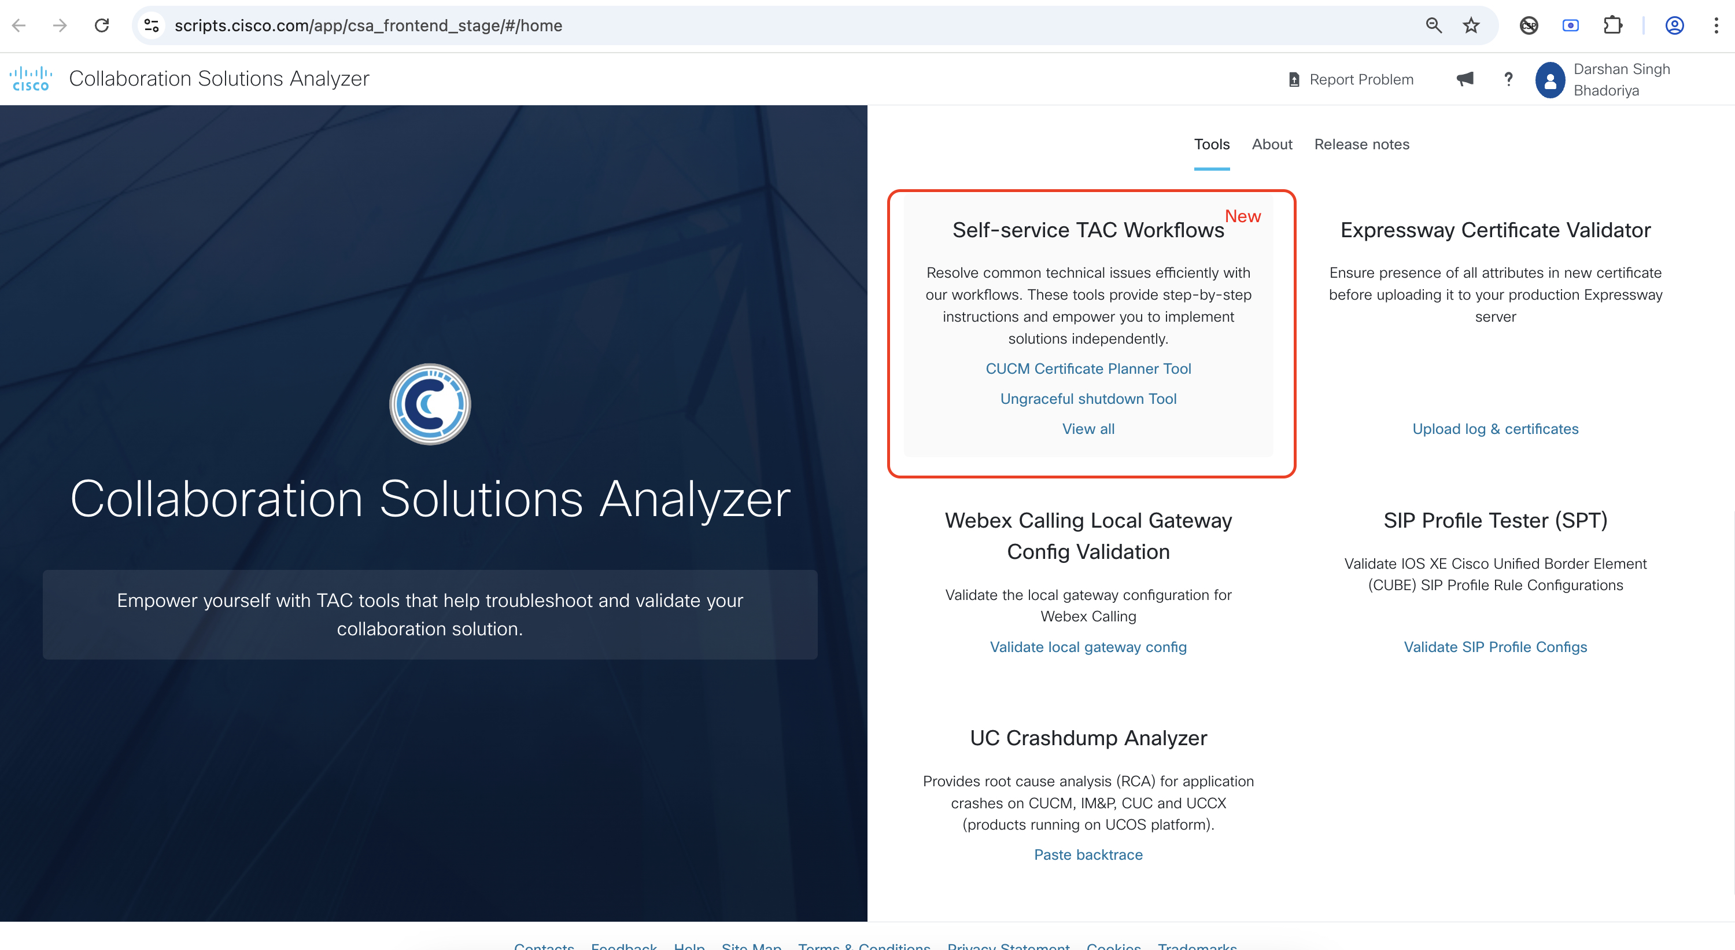
Task: Click the Collaboration Solutions Analyzer round logo
Action: 430,404
